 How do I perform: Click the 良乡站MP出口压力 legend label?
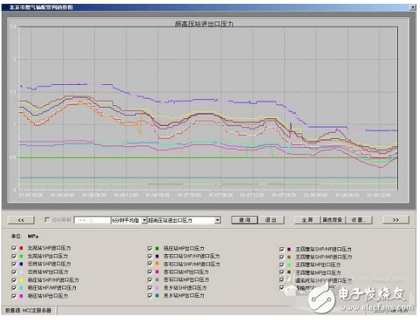pos(184,296)
